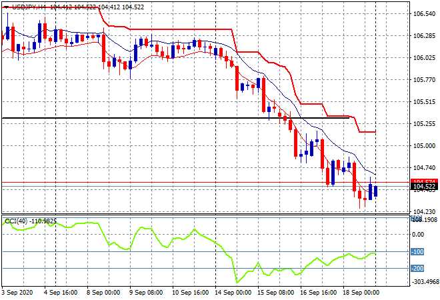
Task: Click the 104.230 price axis label
Action: [424, 211]
